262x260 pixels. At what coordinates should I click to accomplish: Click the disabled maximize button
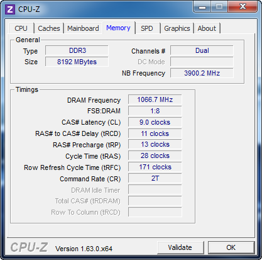pyautogui.click(x=219, y=7)
